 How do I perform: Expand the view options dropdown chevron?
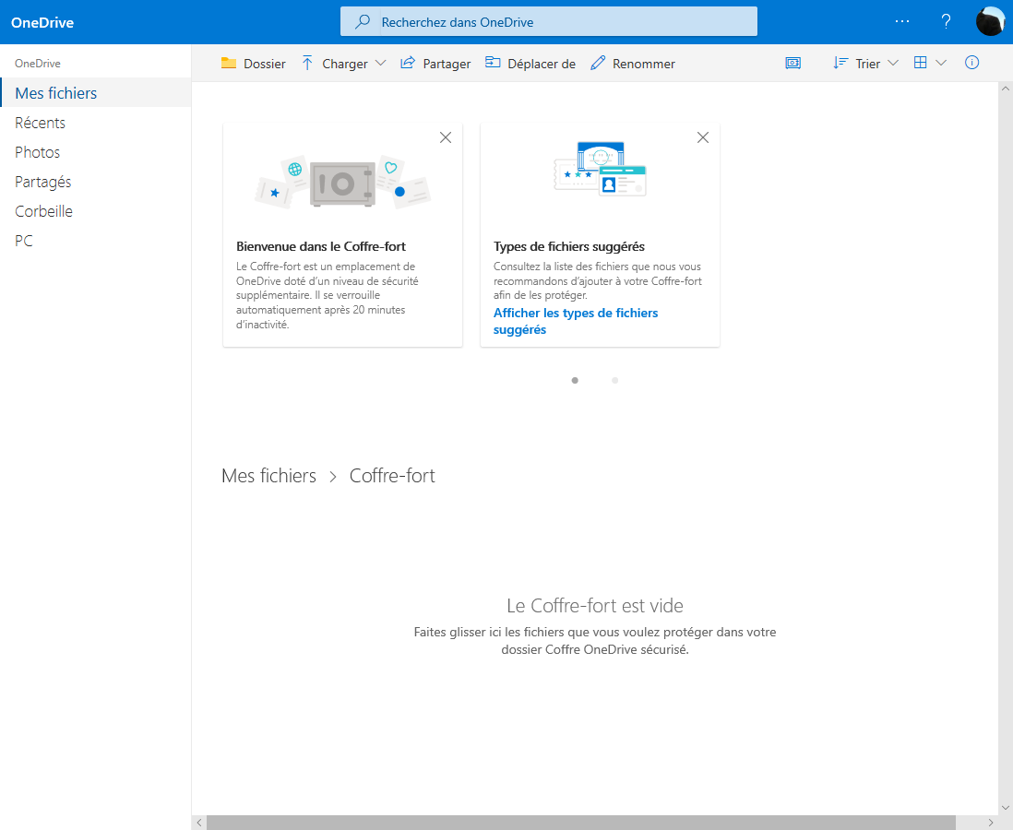coord(941,63)
